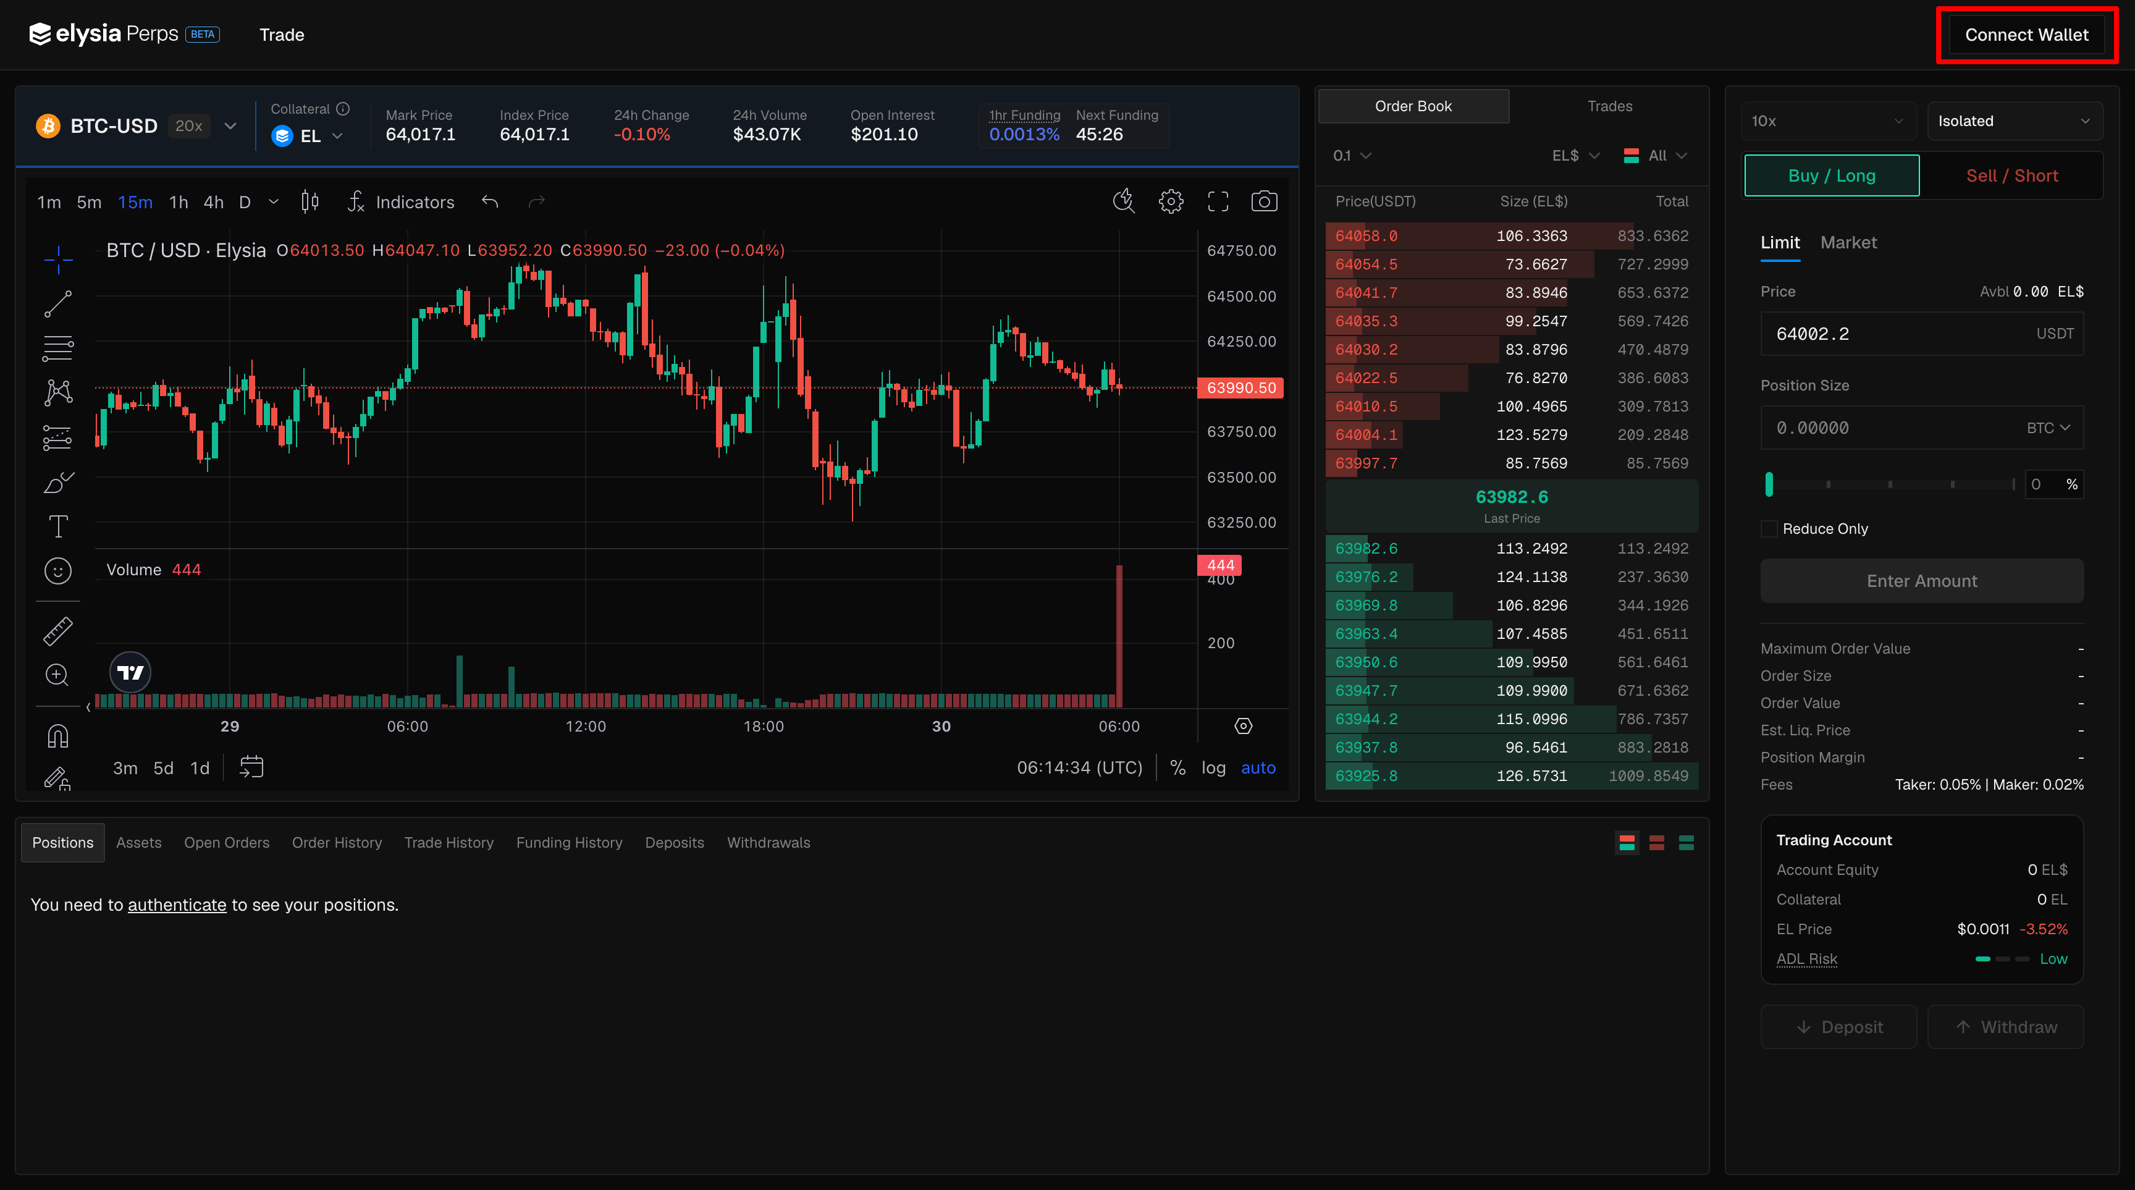The image size is (2135, 1190).
Task: Undo the last chart action
Action: coord(490,201)
